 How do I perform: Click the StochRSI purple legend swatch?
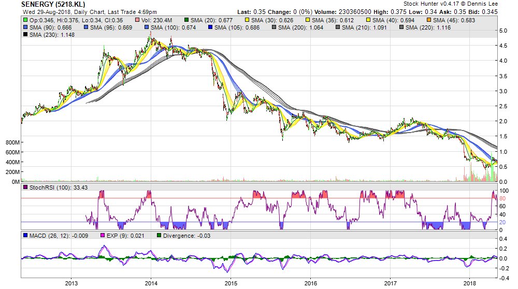(x=25, y=187)
